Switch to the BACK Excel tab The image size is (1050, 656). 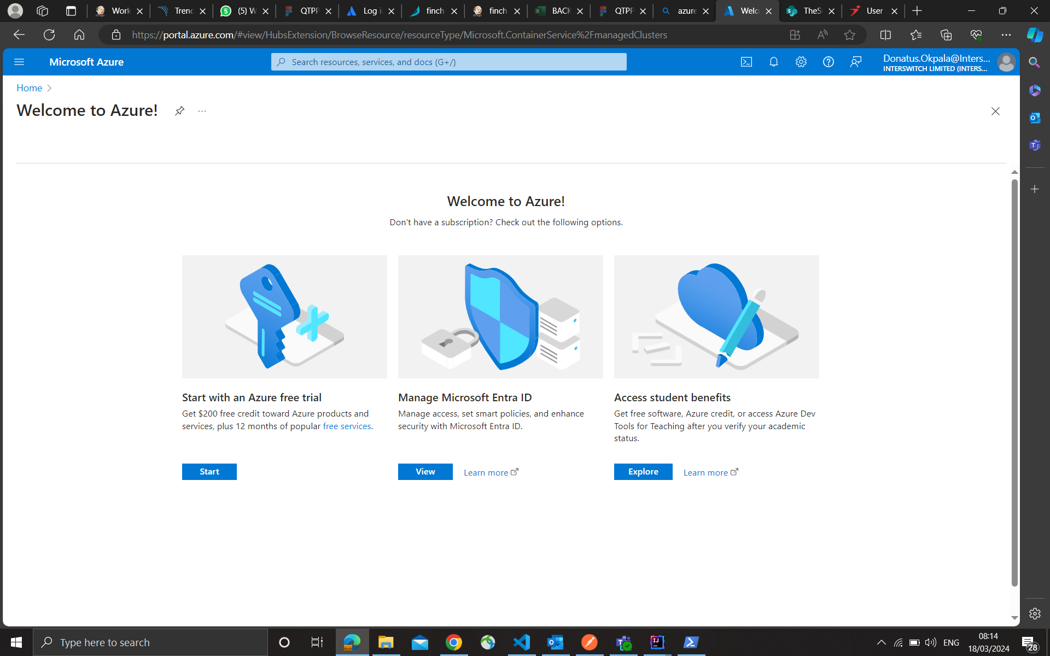click(558, 11)
